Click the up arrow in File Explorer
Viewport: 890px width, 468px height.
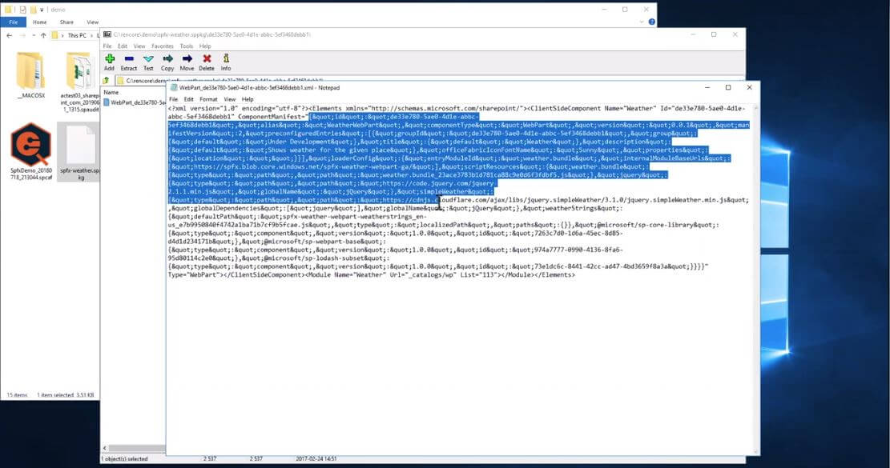tap(43, 35)
